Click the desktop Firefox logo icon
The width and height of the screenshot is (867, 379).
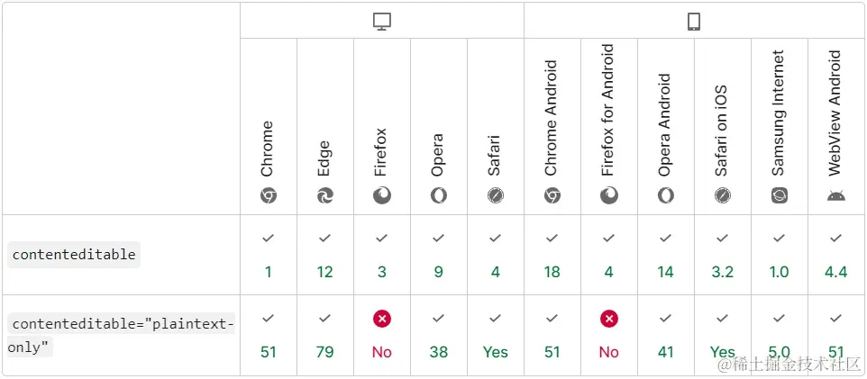tap(382, 195)
